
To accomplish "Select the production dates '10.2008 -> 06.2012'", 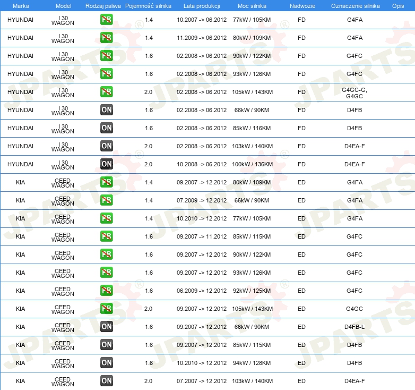I will pyautogui.click(x=202, y=164).
